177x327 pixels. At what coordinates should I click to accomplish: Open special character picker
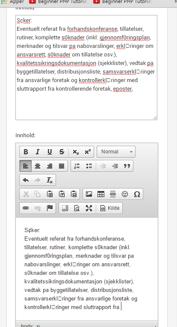coord(137,194)
